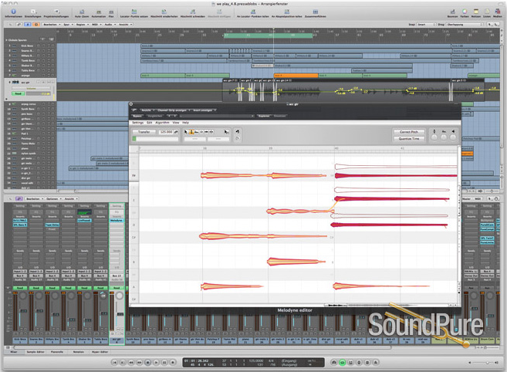Screen dimensions: 507x372
Task: Click Zusammenführen toolbar icon
Action: [316, 12]
